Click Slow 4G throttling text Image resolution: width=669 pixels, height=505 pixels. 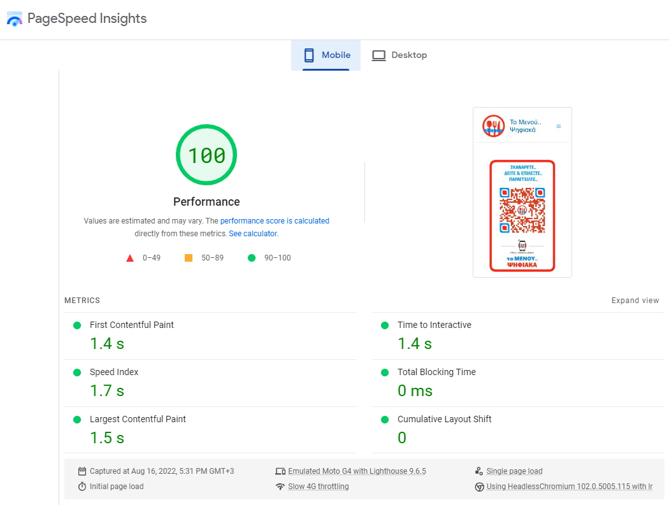click(319, 487)
